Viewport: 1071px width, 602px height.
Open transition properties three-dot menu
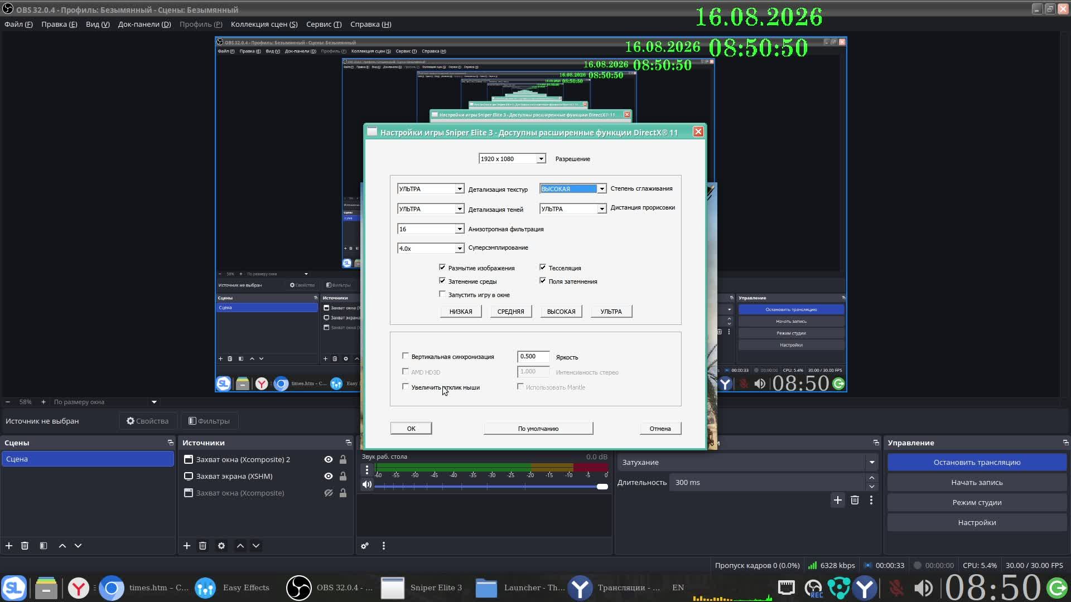coord(871,500)
